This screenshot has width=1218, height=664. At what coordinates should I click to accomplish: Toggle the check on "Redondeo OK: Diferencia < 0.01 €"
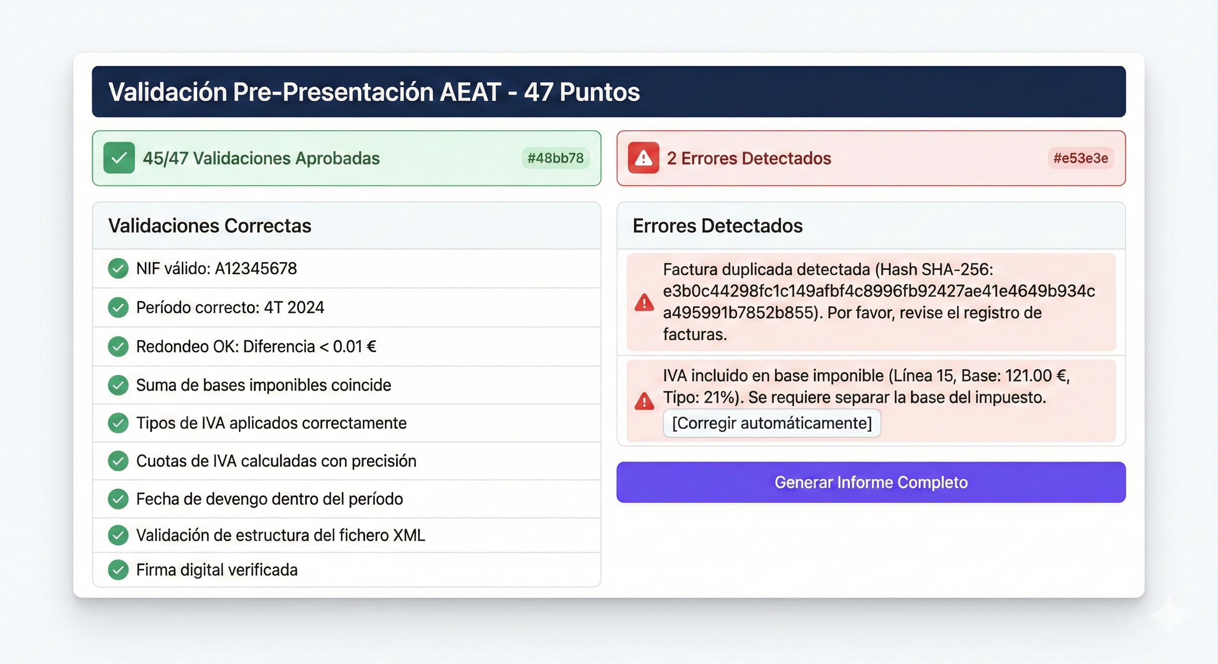pos(118,346)
